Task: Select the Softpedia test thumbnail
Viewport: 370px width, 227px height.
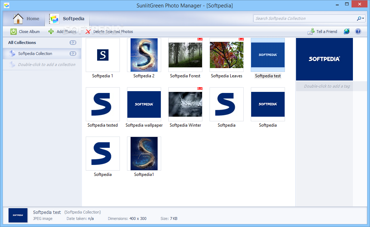Action: tap(268, 55)
